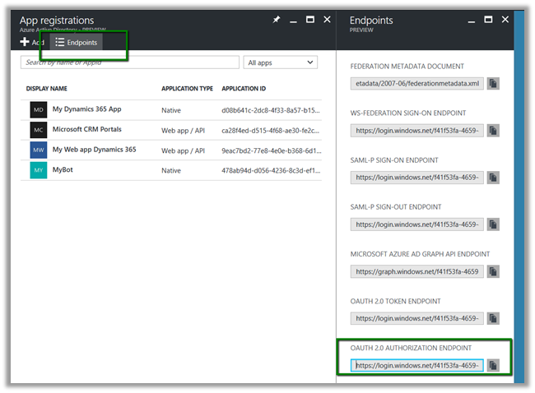Viewport: 535px width, 393px height.
Task: Copy the WS-Federation Sign-On endpoint
Action: pos(493,130)
